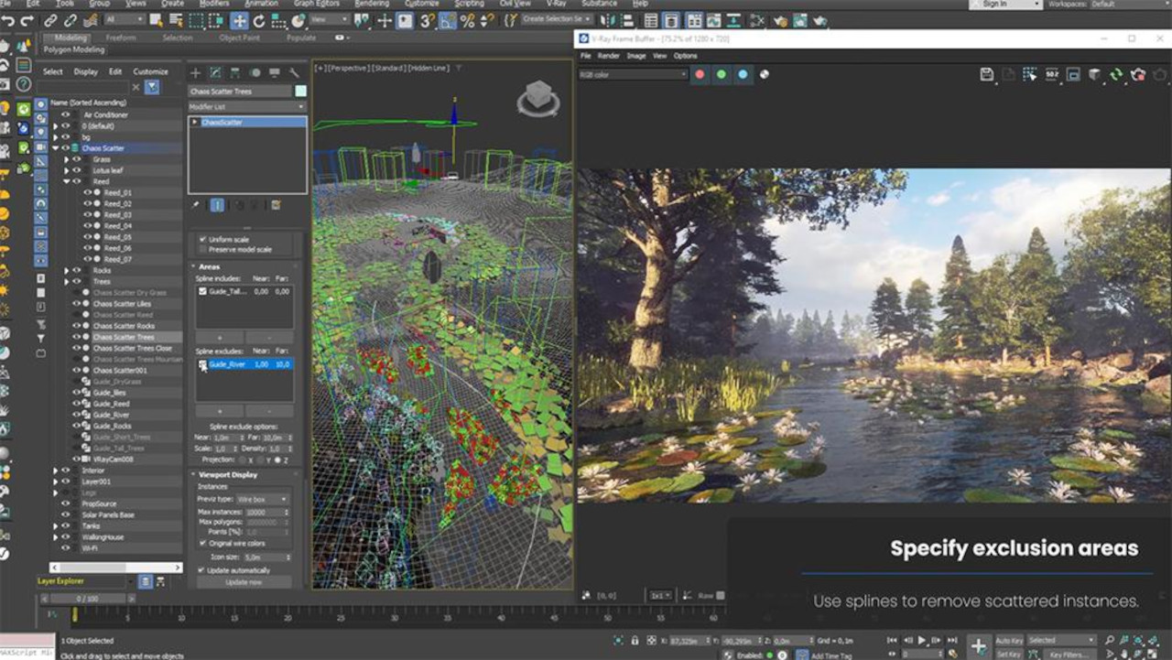
Task: Click the Undo arrow in the main toolbar
Action: 8,20
